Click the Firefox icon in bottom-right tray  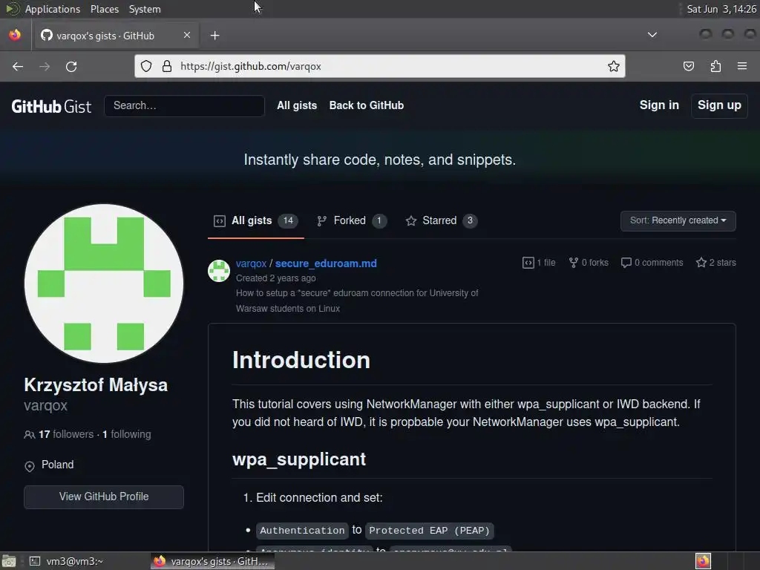pos(703,561)
